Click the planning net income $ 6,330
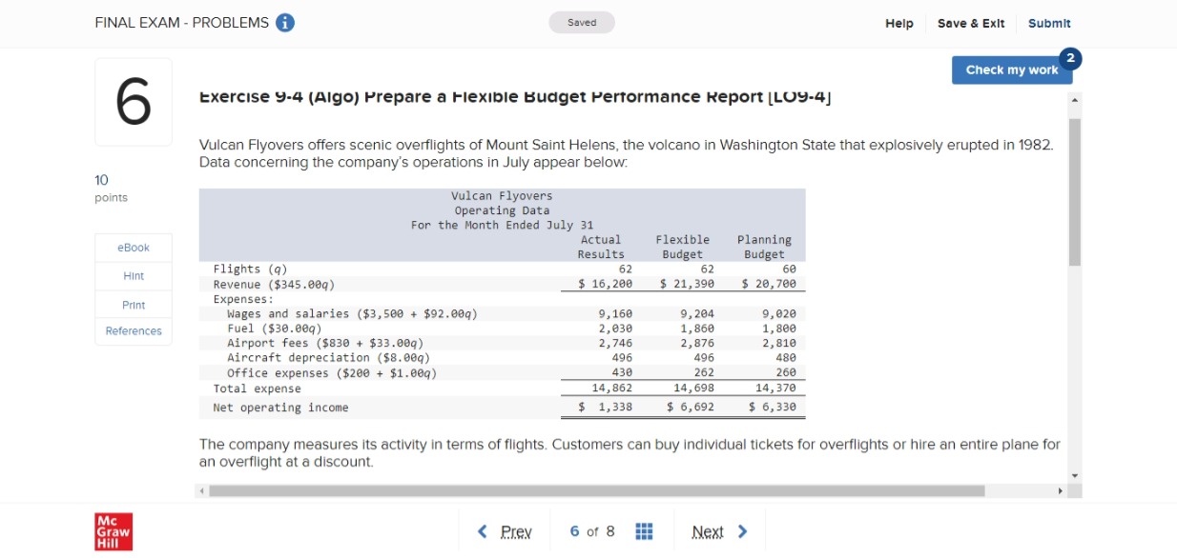This screenshot has height=558, width=1177. point(773,408)
